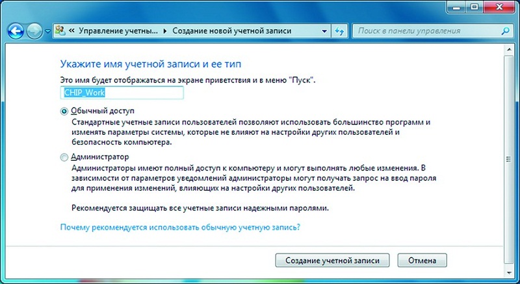
Task: Click the heading Укажите имя учетной записи и ее тип
Action: [x=151, y=64]
